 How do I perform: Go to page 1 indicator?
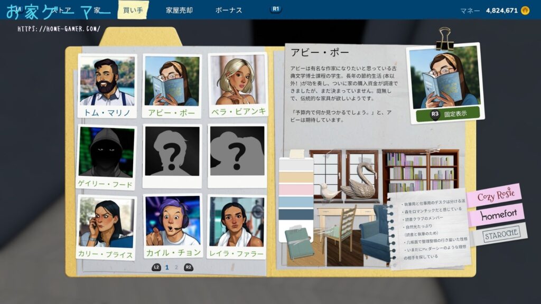(x=167, y=267)
